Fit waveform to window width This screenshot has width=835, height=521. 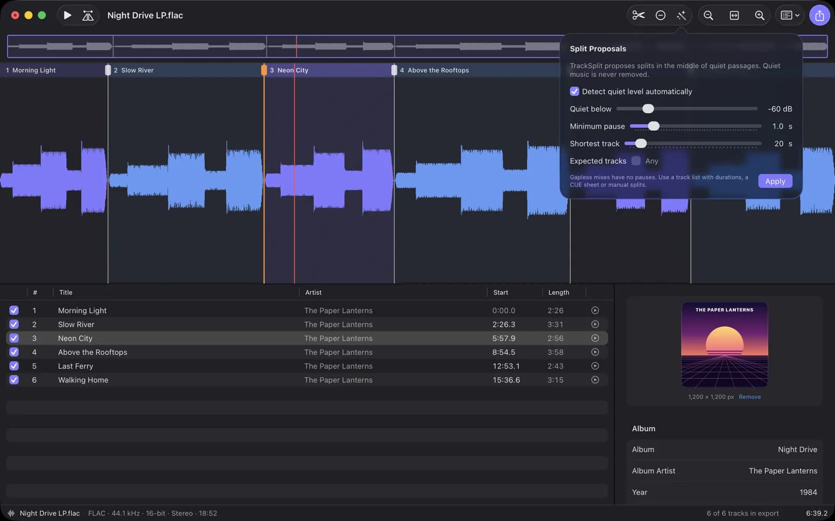pyautogui.click(x=734, y=16)
